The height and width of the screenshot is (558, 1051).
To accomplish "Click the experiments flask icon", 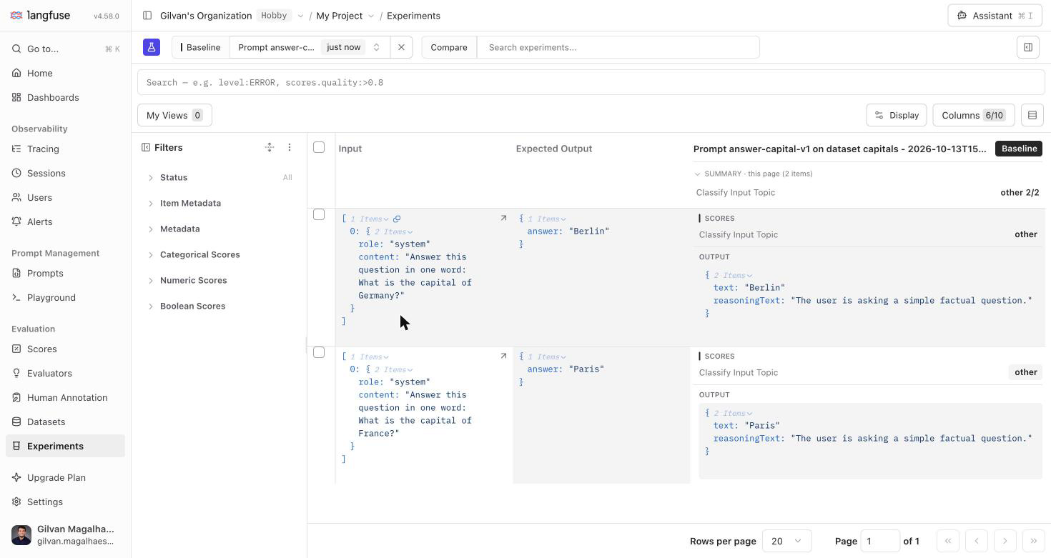I will point(152,47).
